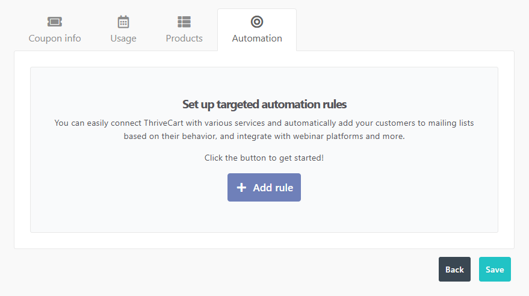This screenshot has width=529, height=296.
Task: Click the plus icon in Add rule
Action: coord(242,188)
